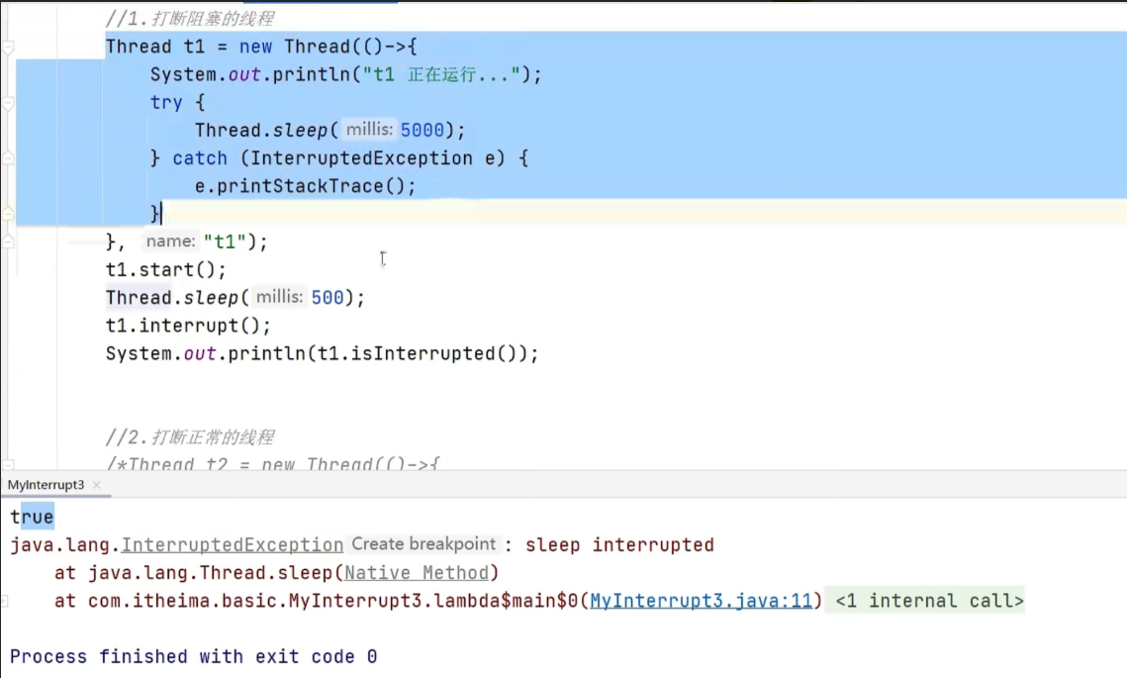This screenshot has height=678, width=1127.
Task: Close the MyInterrupt3 run tab
Action: 96,485
